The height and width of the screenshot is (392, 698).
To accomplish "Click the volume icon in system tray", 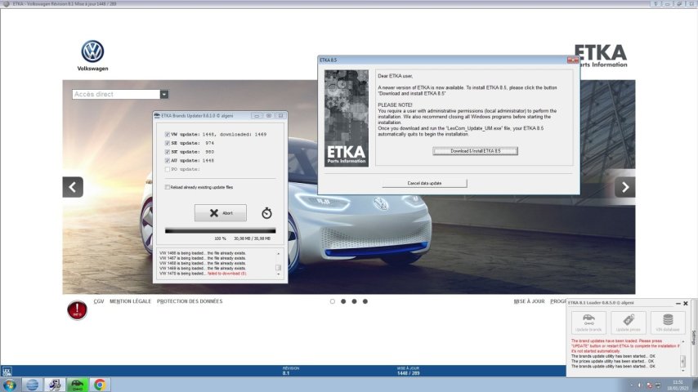I will pyautogui.click(x=640, y=385).
